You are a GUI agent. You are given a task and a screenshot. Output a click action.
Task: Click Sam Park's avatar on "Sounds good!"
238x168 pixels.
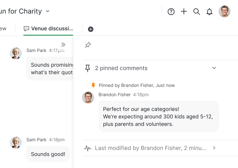(x=16, y=142)
